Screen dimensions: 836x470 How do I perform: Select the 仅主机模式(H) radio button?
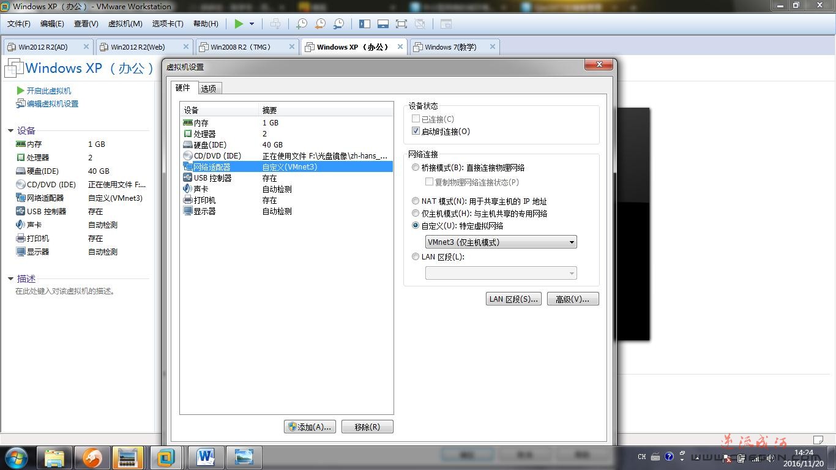[416, 214]
